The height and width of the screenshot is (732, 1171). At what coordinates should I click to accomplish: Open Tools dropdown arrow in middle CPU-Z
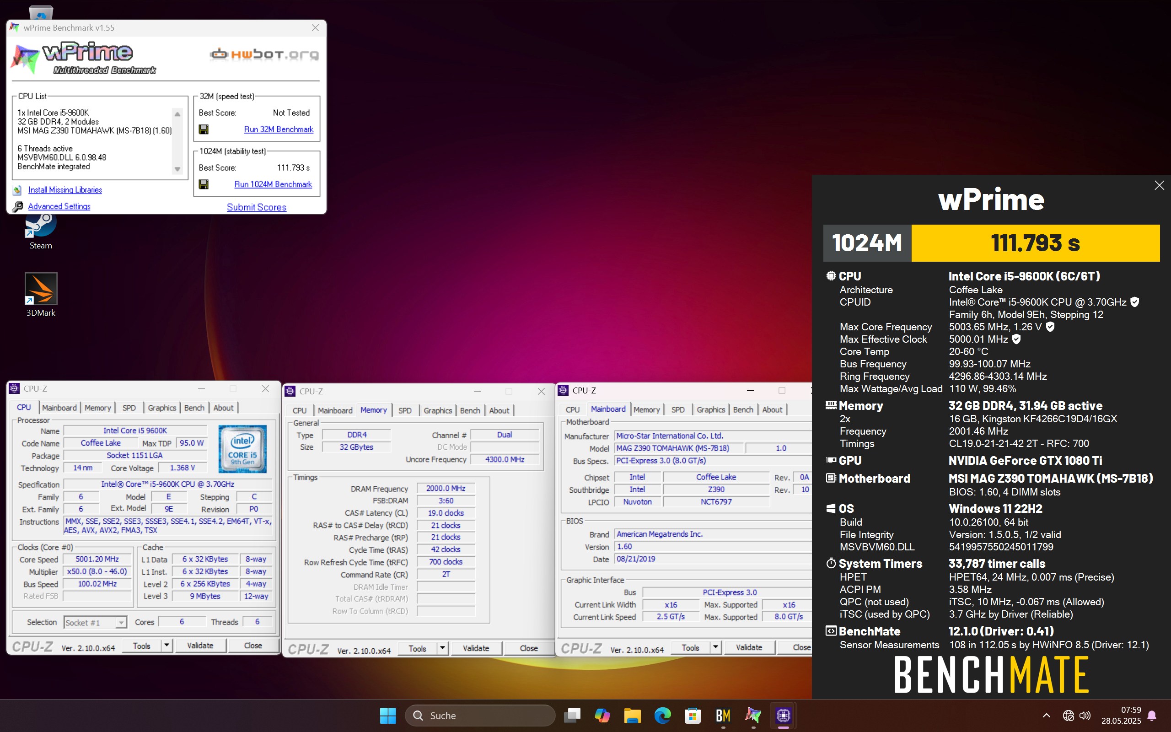(x=442, y=648)
